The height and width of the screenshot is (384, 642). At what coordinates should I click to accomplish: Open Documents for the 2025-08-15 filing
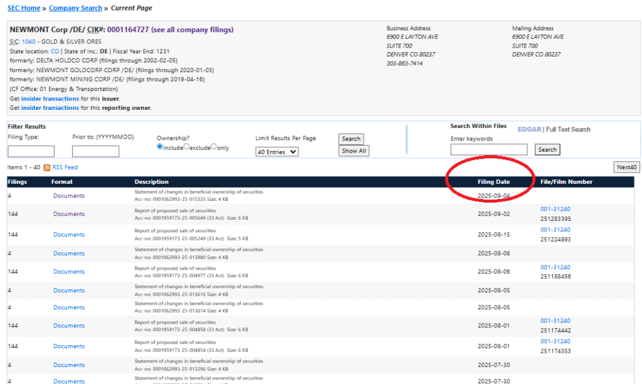(69, 235)
